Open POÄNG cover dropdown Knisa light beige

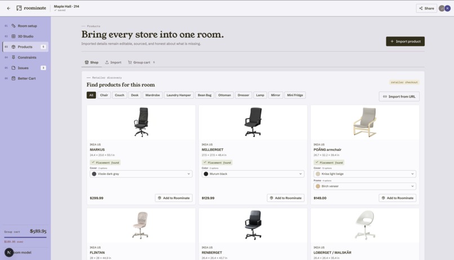pos(365,174)
